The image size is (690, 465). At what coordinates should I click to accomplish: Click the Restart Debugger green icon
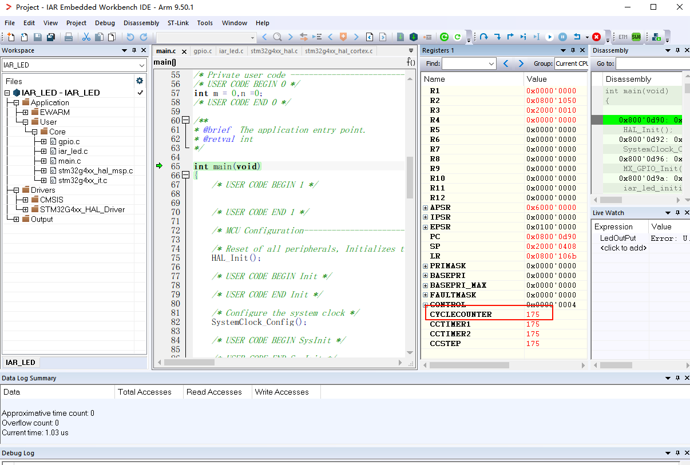pyautogui.click(x=445, y=37)
